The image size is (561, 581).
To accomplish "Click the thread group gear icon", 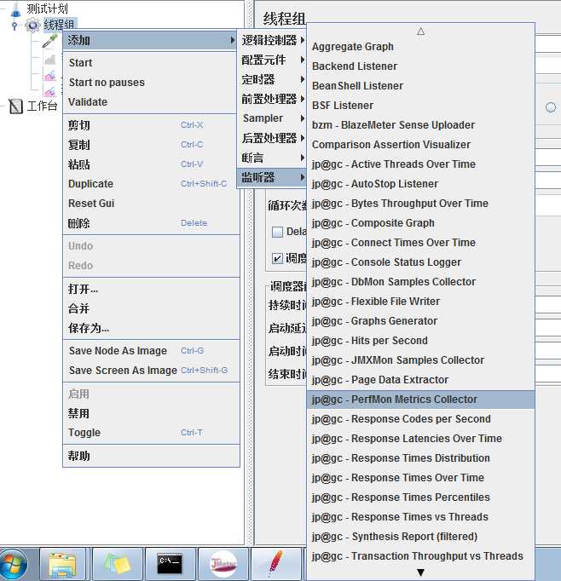I will click(x=32, y=26).
